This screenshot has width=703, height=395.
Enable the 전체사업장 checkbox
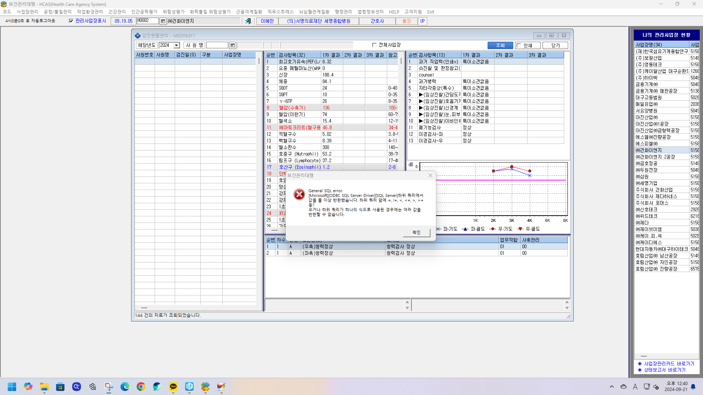coord(374,45)
